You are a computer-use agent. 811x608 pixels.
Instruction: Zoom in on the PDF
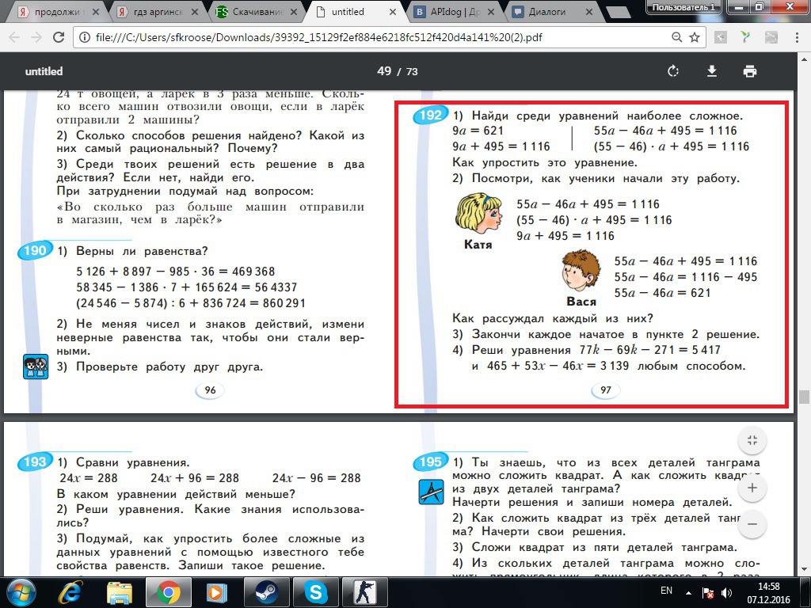coord(752,488)
